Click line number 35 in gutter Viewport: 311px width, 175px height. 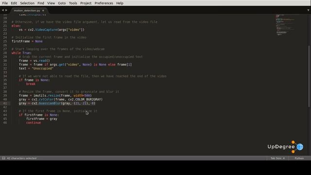pos(5,80)
